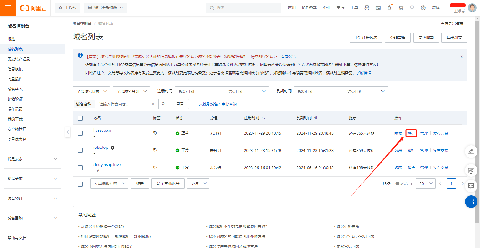Click search magnifier next to domain name field
The image size is (480, 248).
click(163, 104)
